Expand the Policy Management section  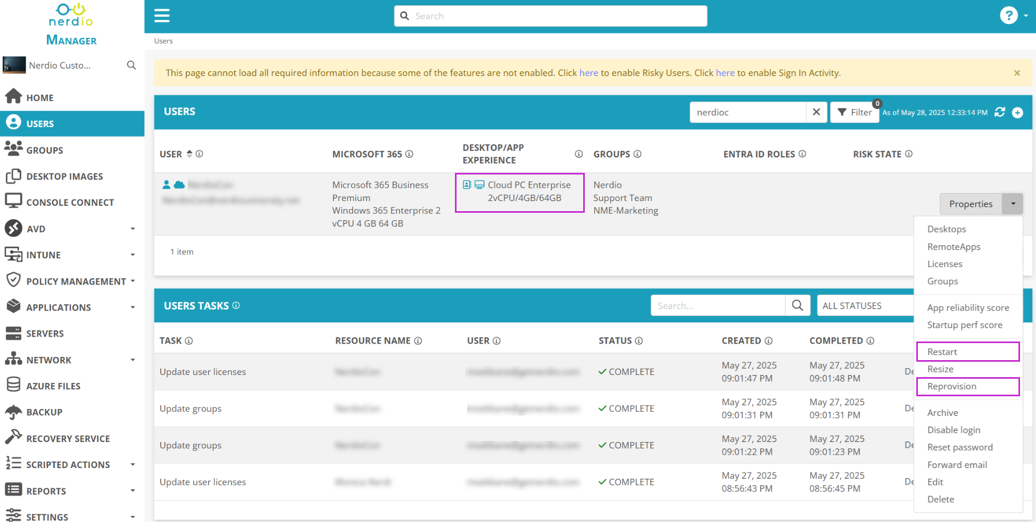tap(132, 281)
